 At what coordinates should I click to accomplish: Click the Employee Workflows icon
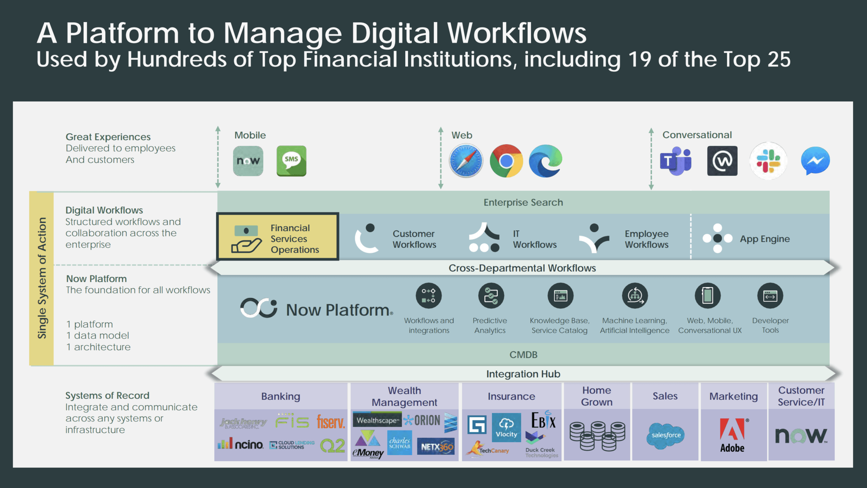tap(594, 238)
